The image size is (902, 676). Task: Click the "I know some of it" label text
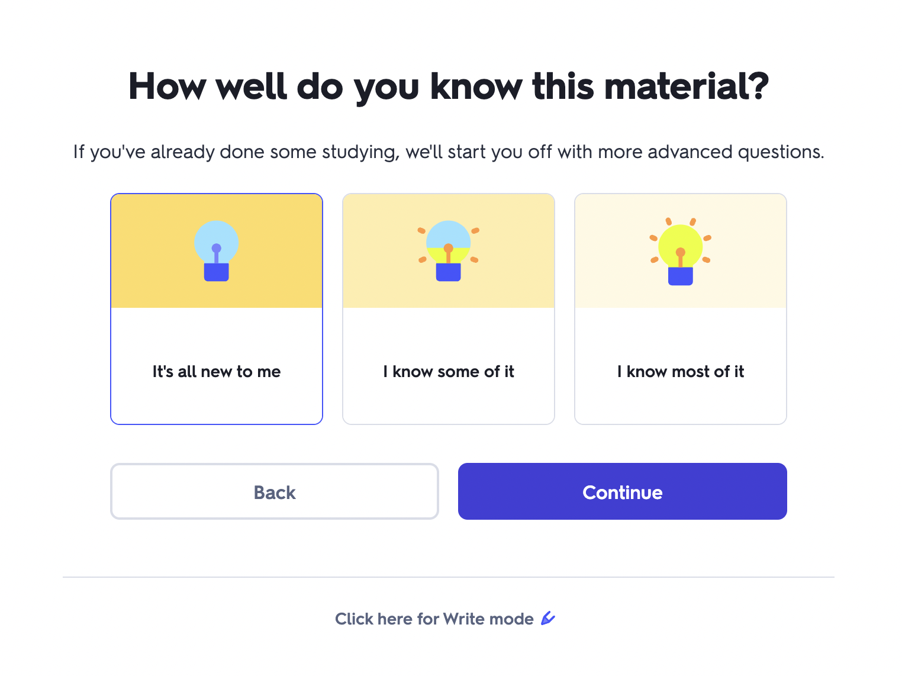pyautogui.click(x=449, y=372)
